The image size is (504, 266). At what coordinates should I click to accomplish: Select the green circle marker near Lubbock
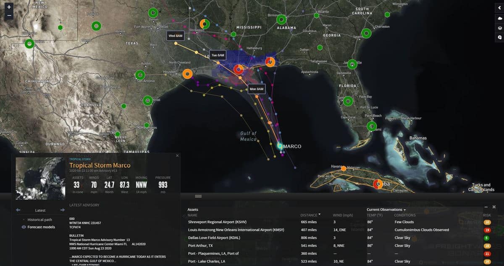tap(97, 26)
